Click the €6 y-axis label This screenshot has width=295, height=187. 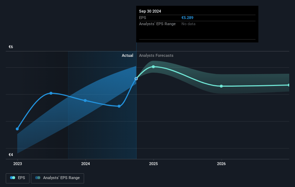[11, 47]
